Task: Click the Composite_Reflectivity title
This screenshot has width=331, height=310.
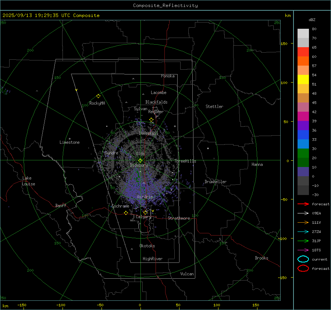Action: click(x=165, y=6)
